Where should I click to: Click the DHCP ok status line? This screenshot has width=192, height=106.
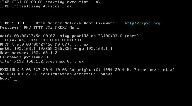[x=44, y=45]
